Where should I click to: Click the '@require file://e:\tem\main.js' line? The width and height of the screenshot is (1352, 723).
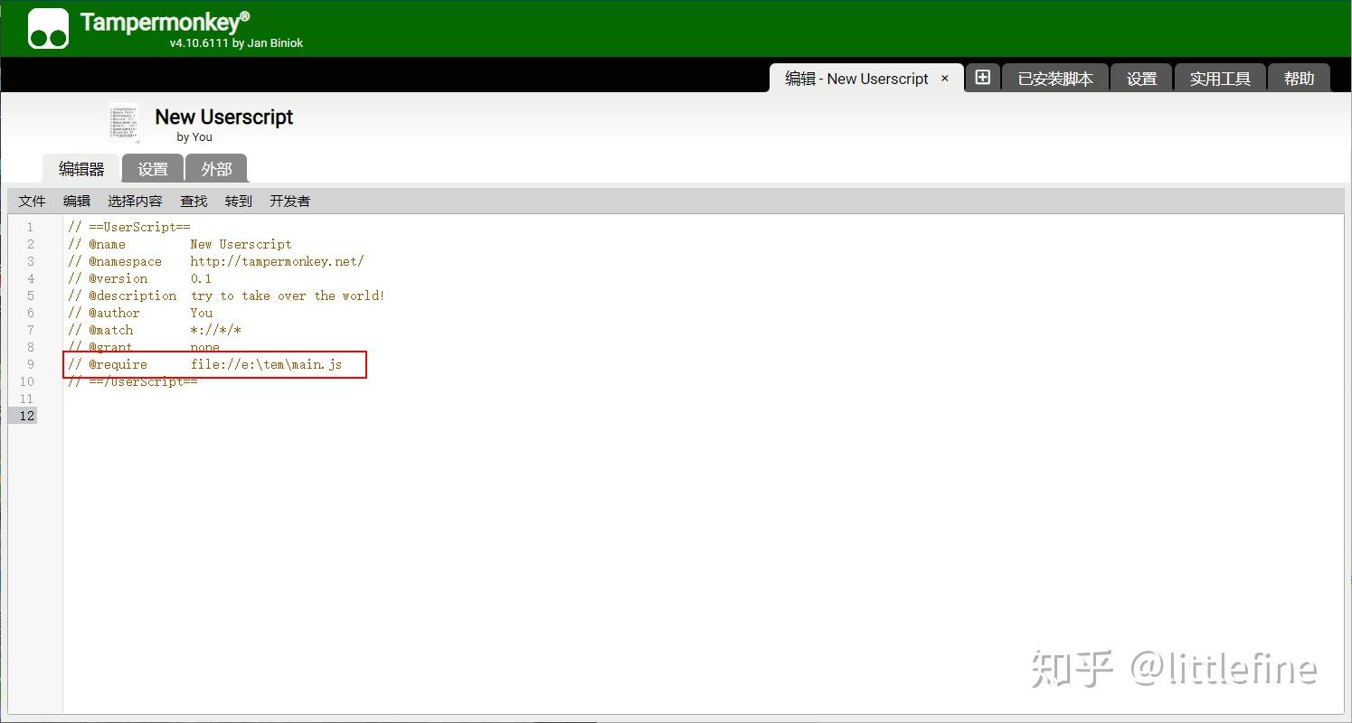205,364
